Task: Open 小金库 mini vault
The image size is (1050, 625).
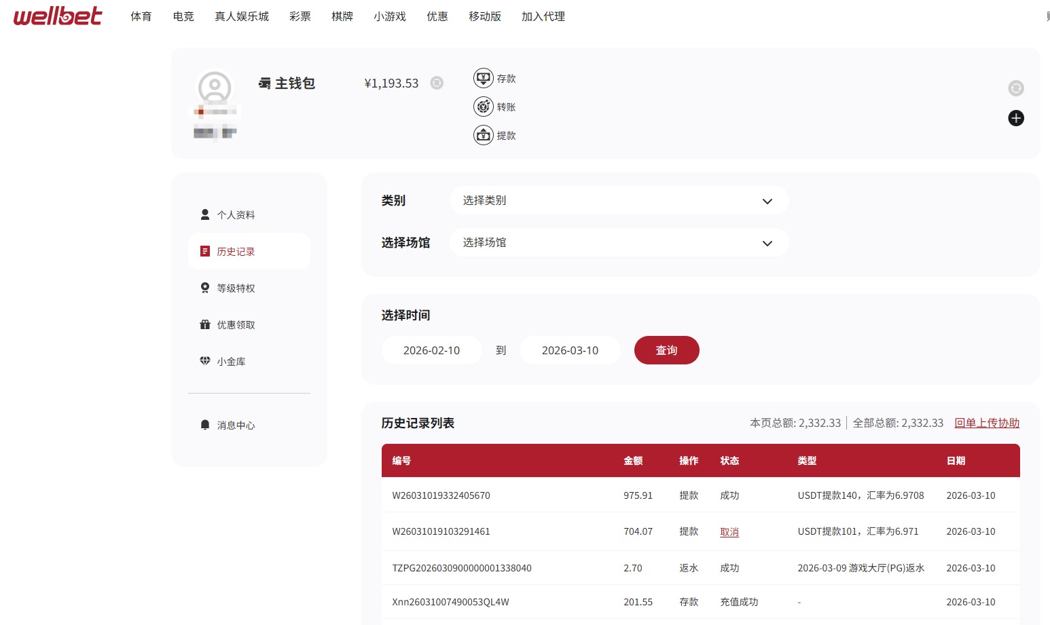Action: coord(232,361)
